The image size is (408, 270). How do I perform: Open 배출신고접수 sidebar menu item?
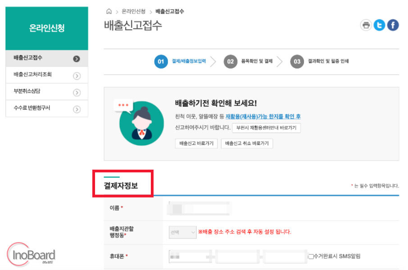tap(47, 58)
